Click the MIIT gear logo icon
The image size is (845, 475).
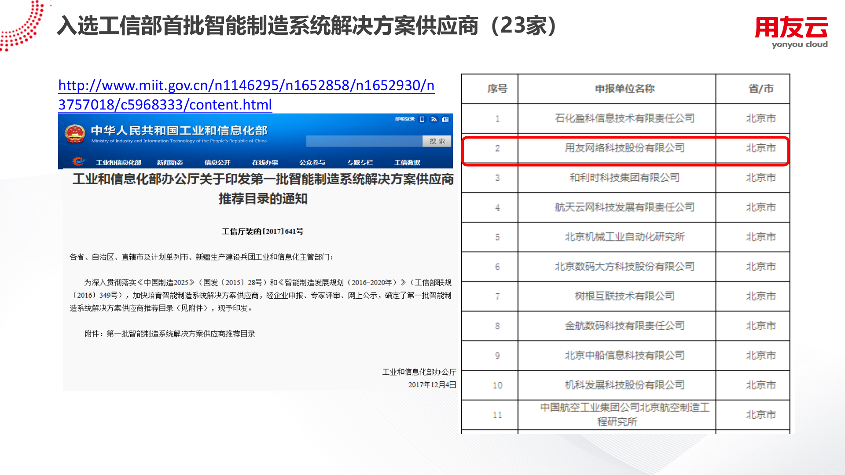pos(78,162)
